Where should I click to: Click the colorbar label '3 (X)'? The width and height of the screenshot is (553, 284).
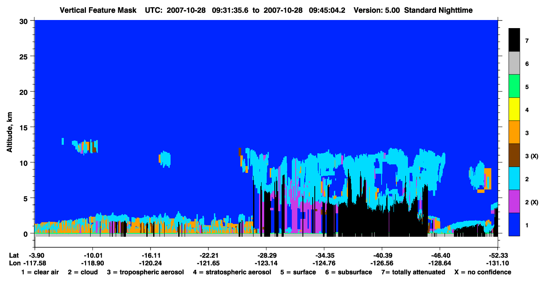tap(532, 156)
